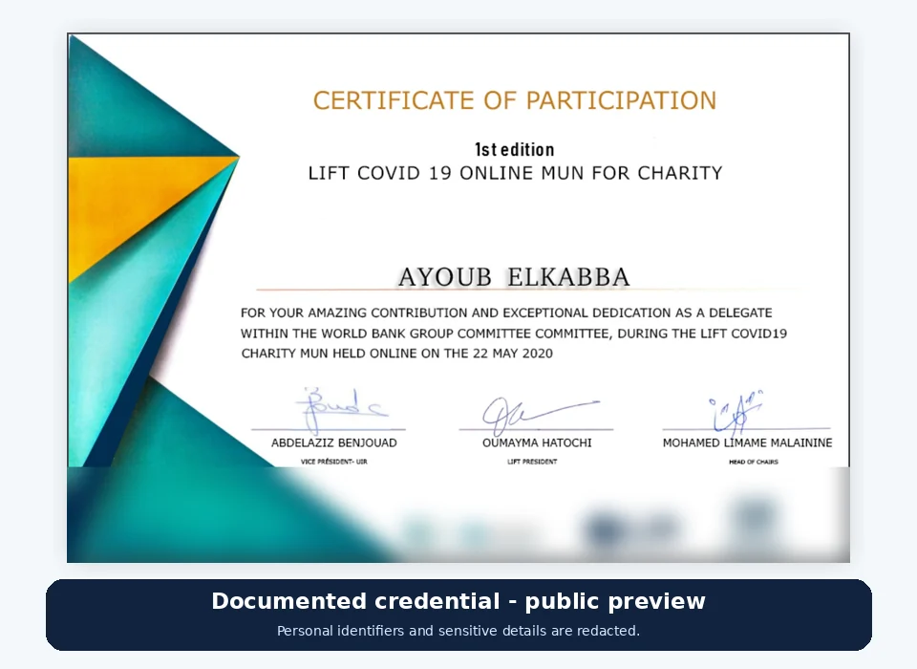Click the "LIFT President" title
The height and width of the screenshot is (669, 917).
pyautogui.click(x=532, y=462)
